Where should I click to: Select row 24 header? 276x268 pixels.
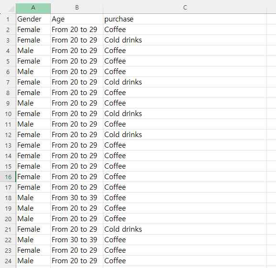click(8, 261)
